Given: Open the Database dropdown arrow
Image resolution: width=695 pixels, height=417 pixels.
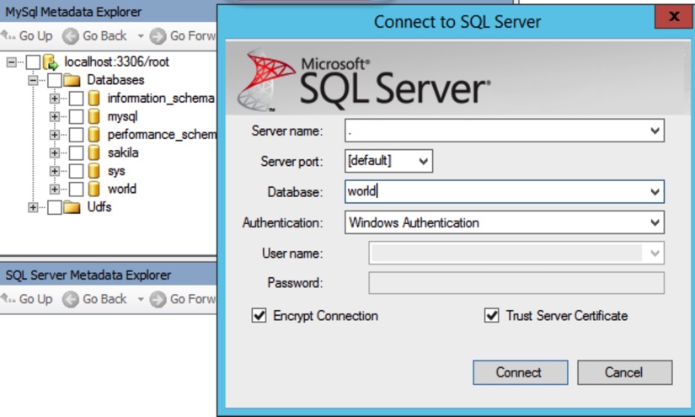Looking at the screenshot, I should 655,192.
